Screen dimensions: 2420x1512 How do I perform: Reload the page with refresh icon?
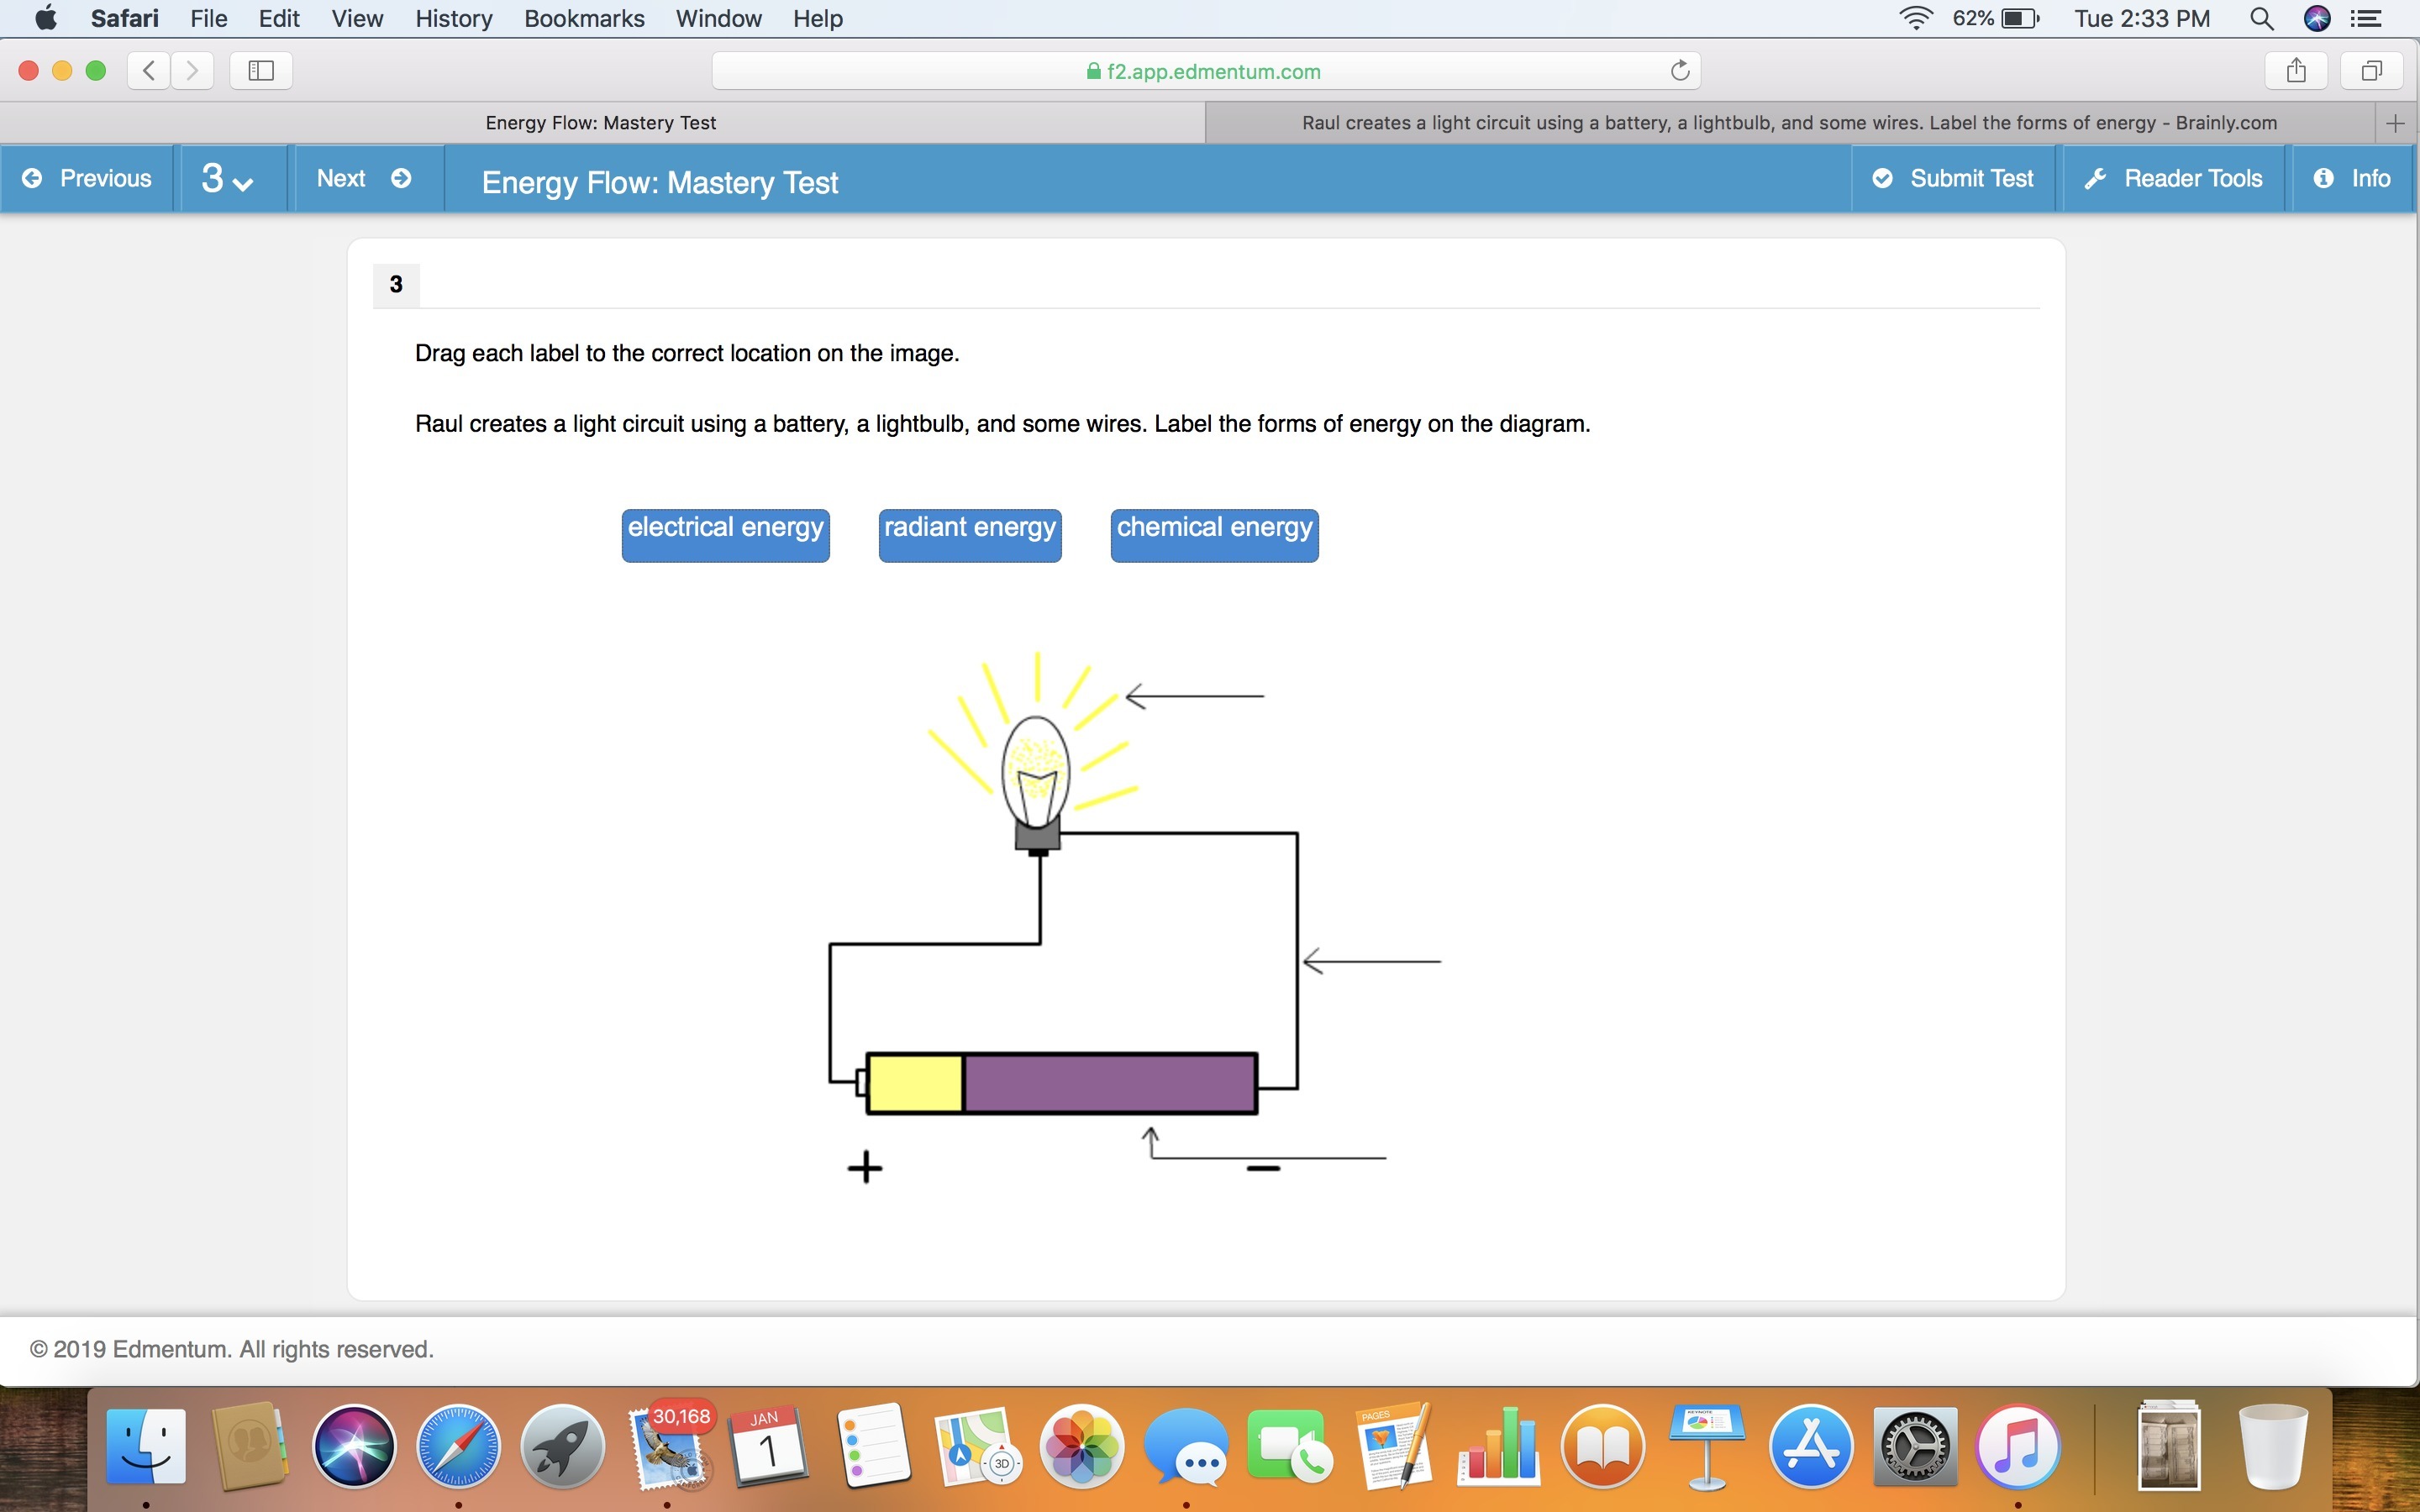[x=1680, y=70]
